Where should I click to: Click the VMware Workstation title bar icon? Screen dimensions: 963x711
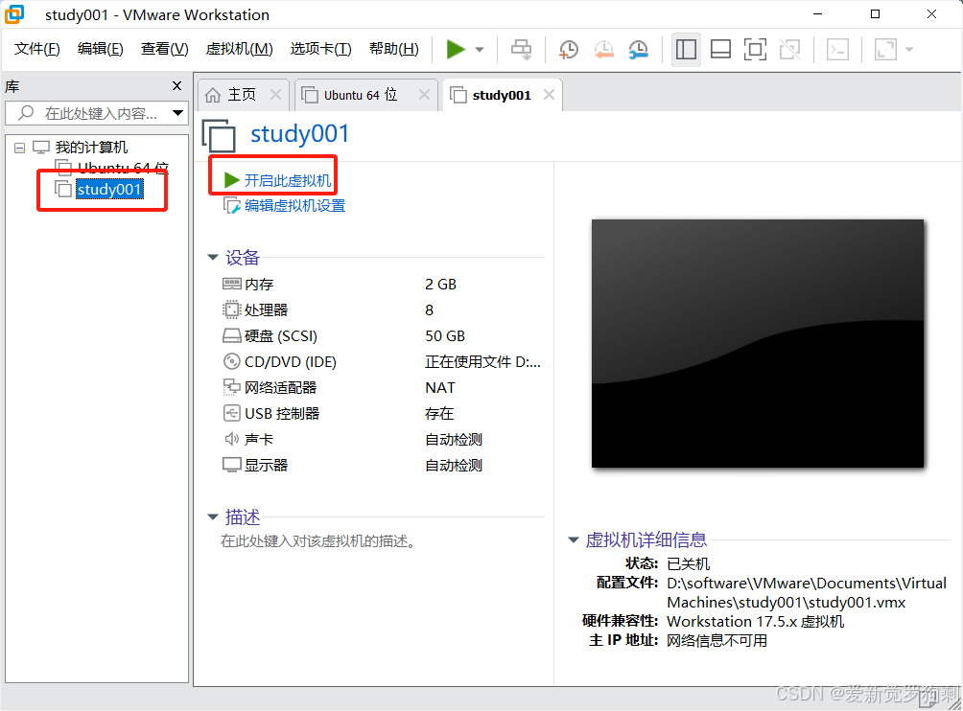click(x=14, y=14)
